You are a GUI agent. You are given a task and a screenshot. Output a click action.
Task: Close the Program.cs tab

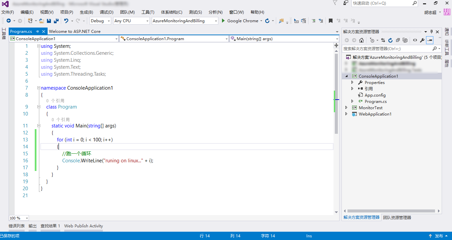coord(44,31)
